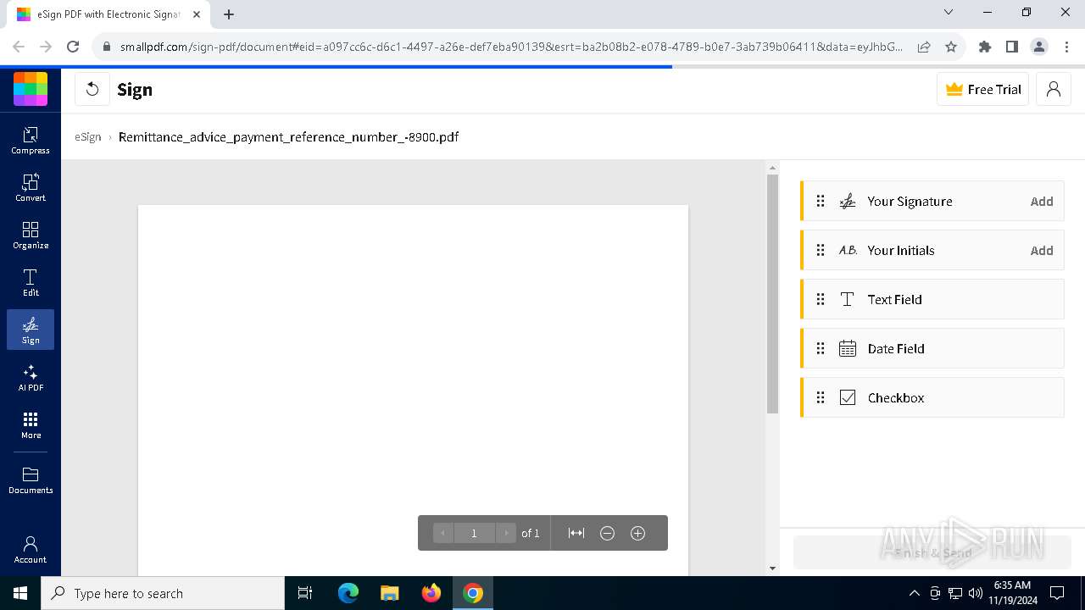Screen dimensions: 1085x610
Task: Click the browser address bar
Action: pos(512,47)
